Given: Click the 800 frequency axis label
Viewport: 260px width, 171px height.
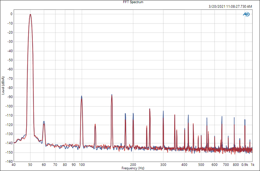Looking at the screenshot, I should pos(236,165).
